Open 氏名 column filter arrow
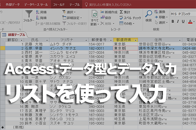Viewport: 196px width, 130px height. [47, 40]
